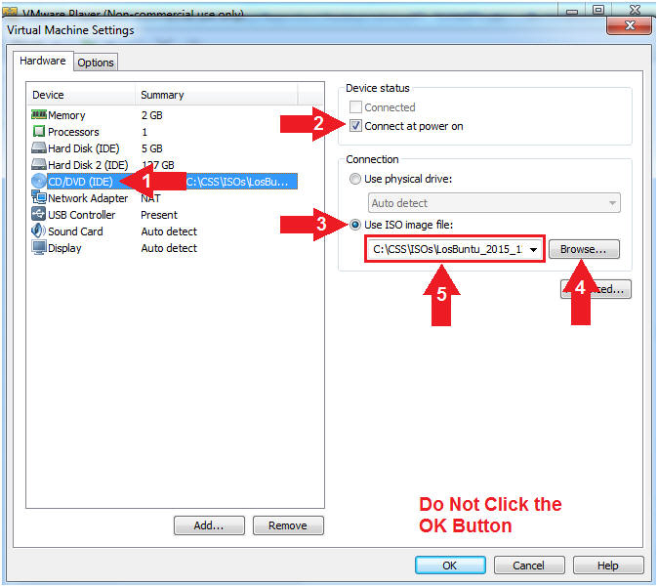Click the Remove button

tap(288, 525)
